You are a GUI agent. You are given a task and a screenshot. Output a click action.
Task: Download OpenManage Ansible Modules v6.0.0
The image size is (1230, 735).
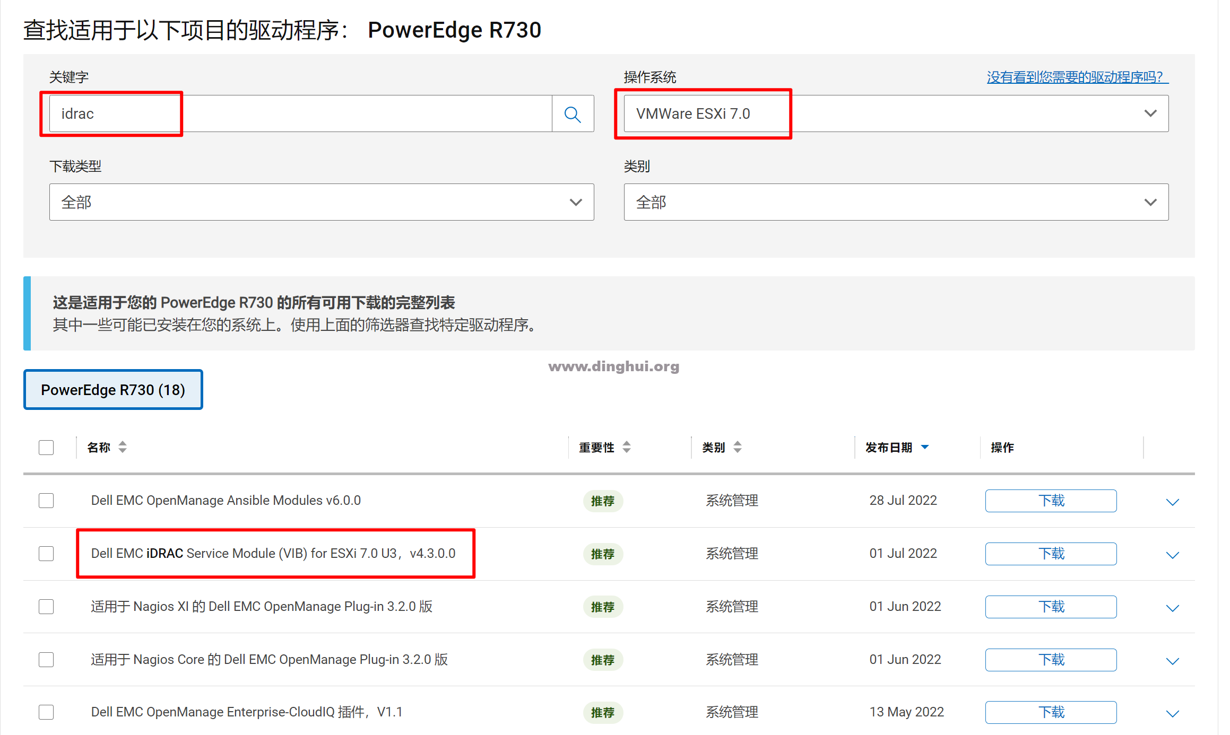pos(1051,501)
